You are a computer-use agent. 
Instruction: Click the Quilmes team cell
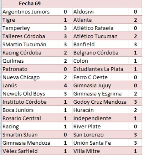[30, 61]
